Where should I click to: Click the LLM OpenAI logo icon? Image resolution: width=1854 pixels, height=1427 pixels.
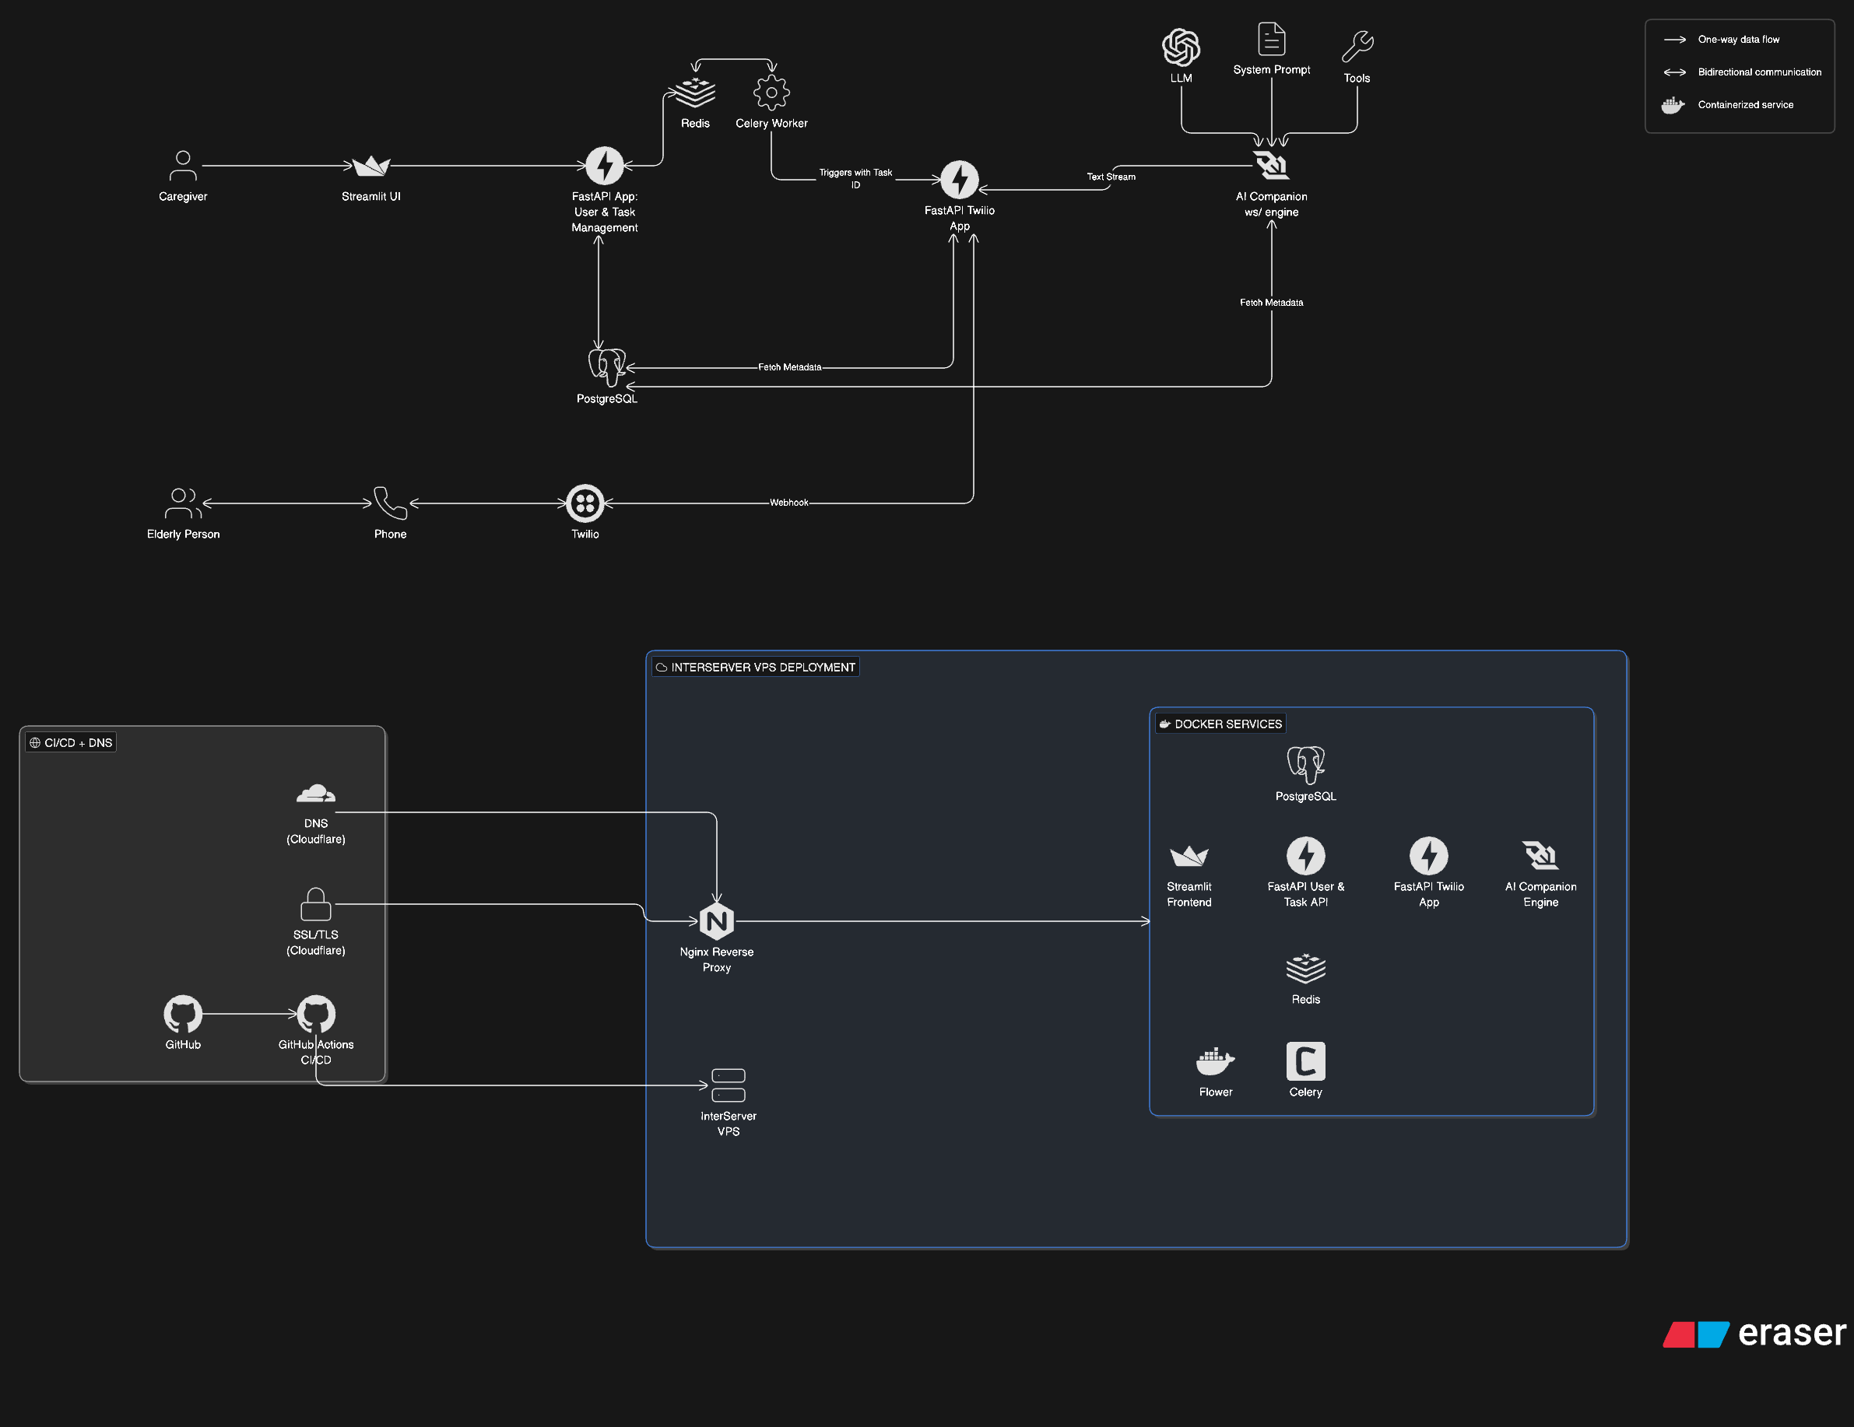point(1181,47)
